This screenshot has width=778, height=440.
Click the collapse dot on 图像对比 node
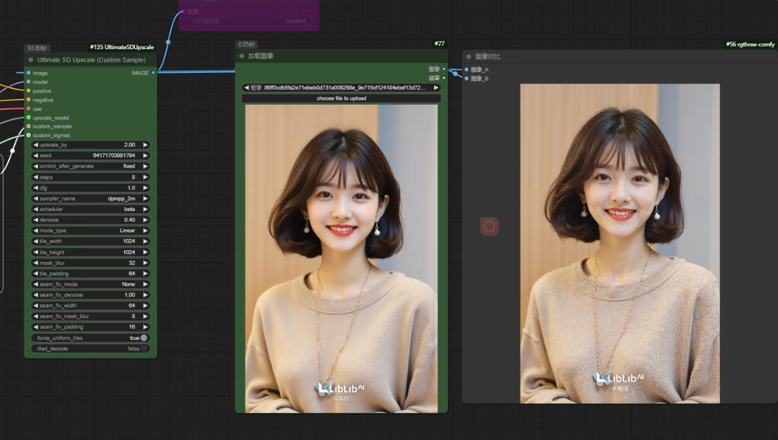tap(468, 57)
